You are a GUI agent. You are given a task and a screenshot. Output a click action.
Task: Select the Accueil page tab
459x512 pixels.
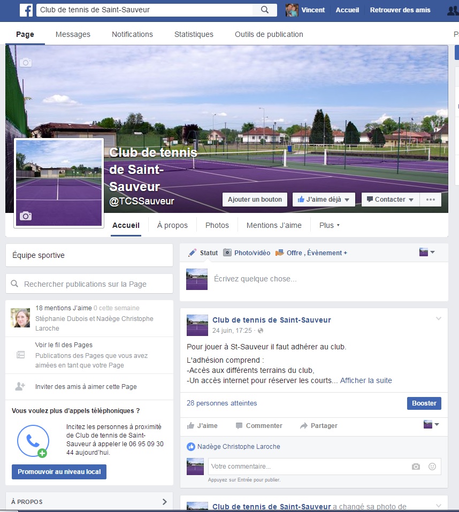click(126, 225)
